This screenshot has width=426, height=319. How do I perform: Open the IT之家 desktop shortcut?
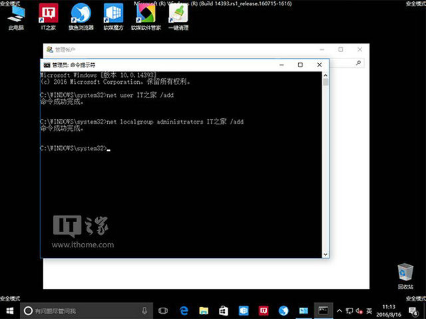[49, 17]
